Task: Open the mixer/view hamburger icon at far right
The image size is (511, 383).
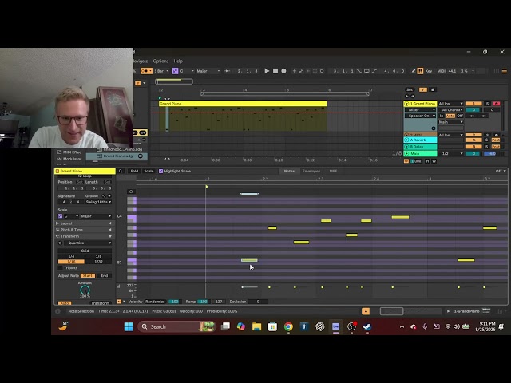Action: (x=504, y=71)
